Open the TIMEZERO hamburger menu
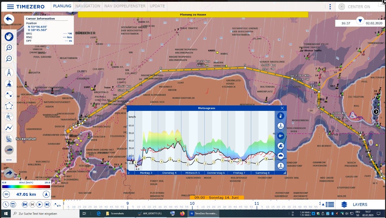 [10, 7]
